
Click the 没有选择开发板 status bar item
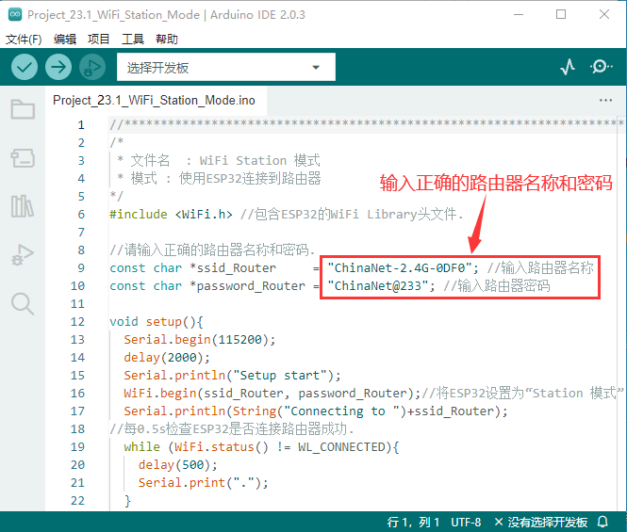coord(541,522)
